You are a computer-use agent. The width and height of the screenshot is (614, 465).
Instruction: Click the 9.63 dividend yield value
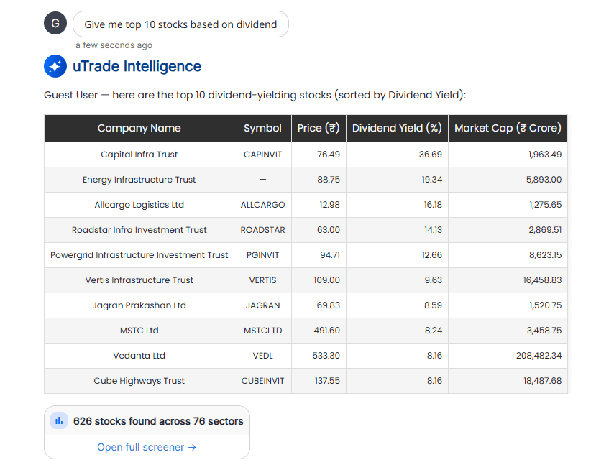point(433,280)
